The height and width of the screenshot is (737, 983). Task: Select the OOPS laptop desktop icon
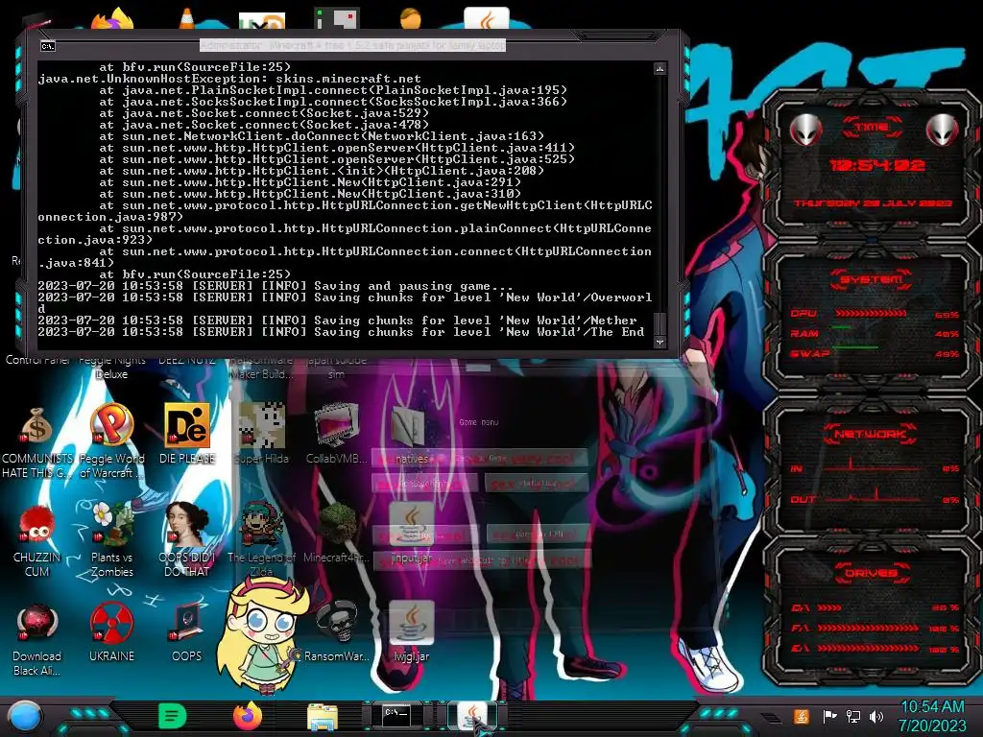187,631
